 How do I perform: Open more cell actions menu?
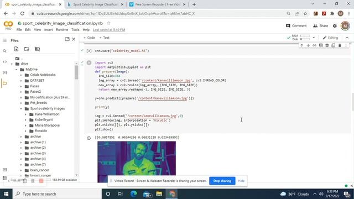(x=346, y=45)
